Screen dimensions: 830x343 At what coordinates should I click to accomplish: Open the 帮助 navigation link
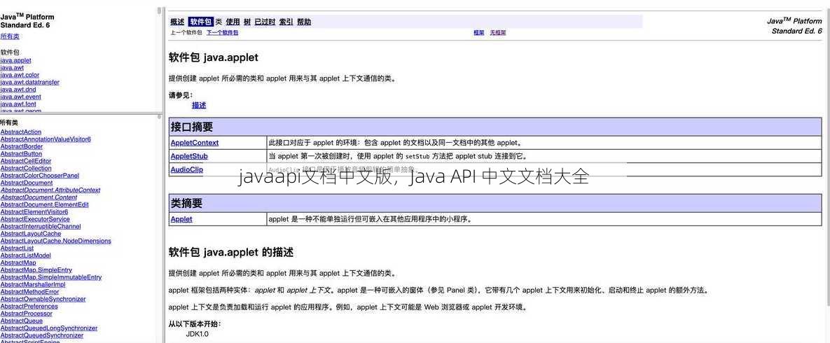[x=304, y=22]
